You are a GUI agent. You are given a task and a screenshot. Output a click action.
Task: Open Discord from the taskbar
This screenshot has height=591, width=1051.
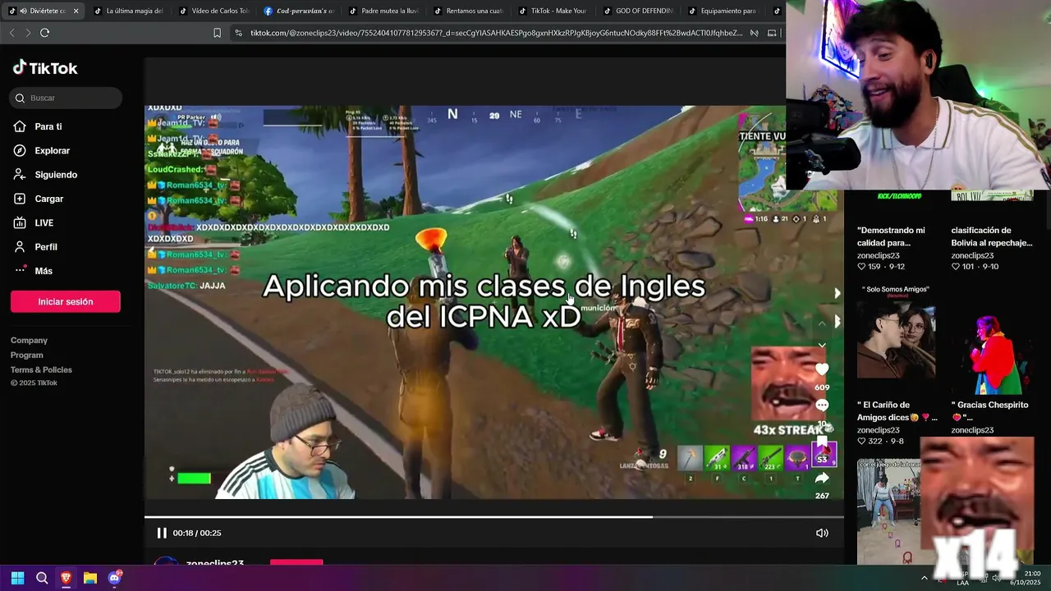(x=115, y=578)
